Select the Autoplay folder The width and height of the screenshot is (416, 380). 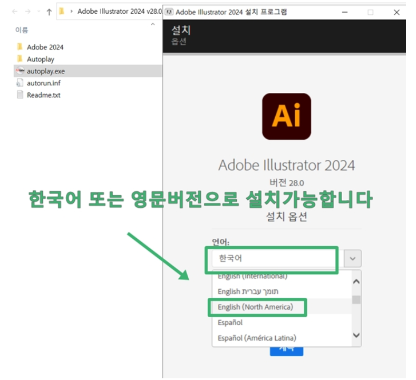click(x=40, y=59)
